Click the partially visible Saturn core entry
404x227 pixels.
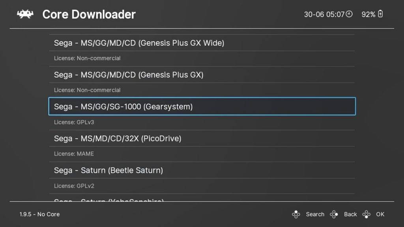tap(202, 199)
